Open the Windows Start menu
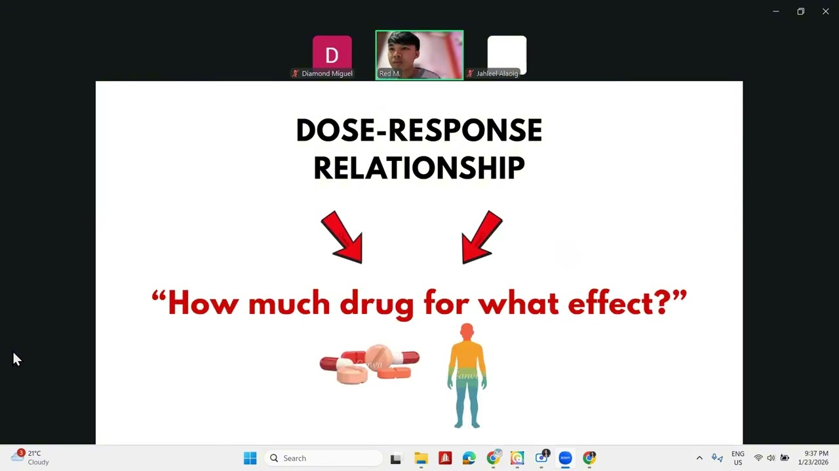The height and width of the screenshot is (471, 839). tap(250, 458)
